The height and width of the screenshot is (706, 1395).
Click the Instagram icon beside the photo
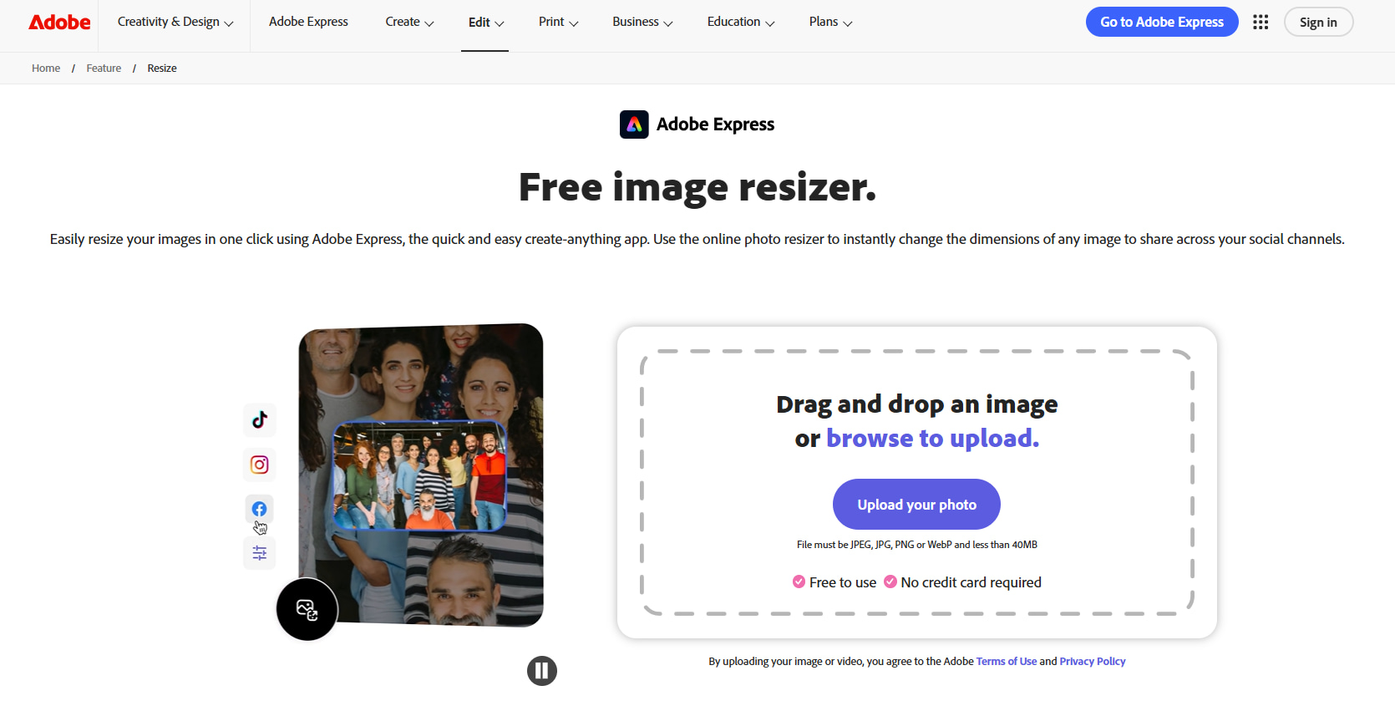pyautogui.click(x=260, y=465)
